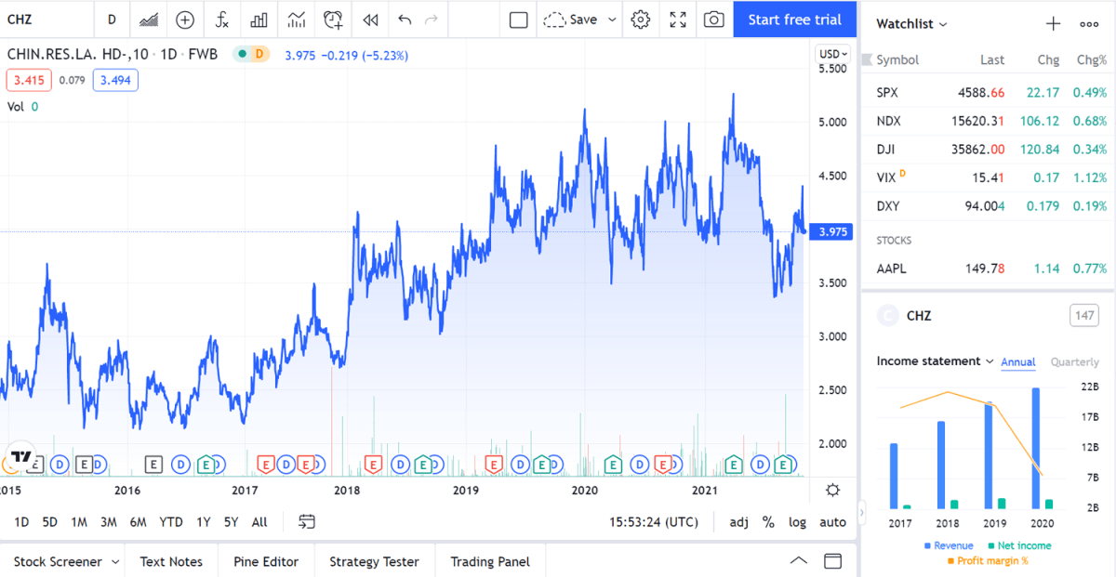Viewport: 1116px width, 577px height.
Task: Open the USD currency dropdown
Action: coord(832,54)
